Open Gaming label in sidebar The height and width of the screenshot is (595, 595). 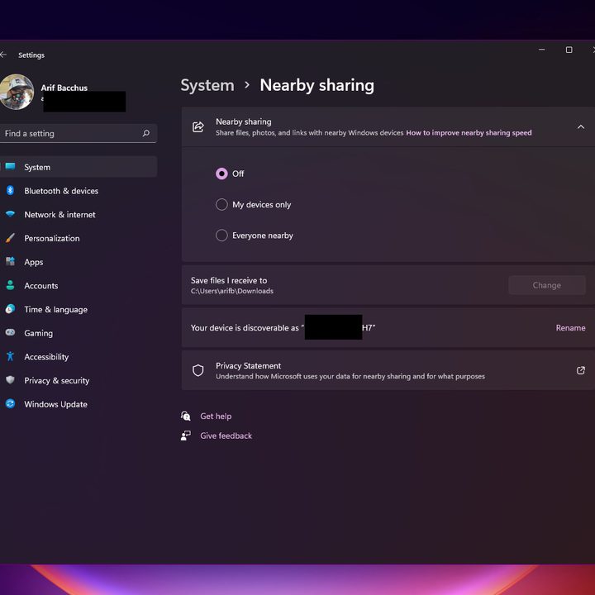[38, 333]
